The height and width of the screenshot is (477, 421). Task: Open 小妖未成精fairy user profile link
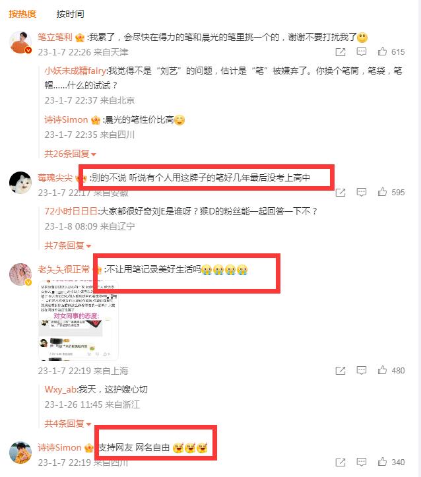[75, 71]
